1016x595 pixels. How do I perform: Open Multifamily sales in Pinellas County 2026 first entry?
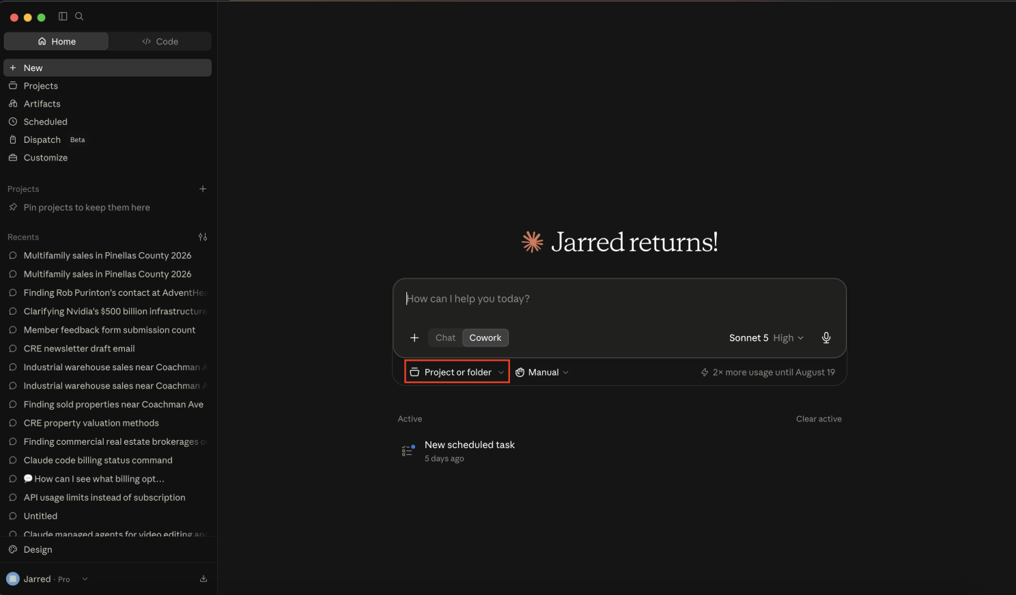[108, 255]
